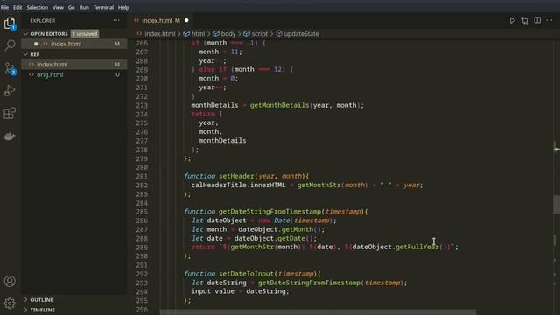560x315 pixels.
Task: Open the Selection menu
Action: point(37,7)
